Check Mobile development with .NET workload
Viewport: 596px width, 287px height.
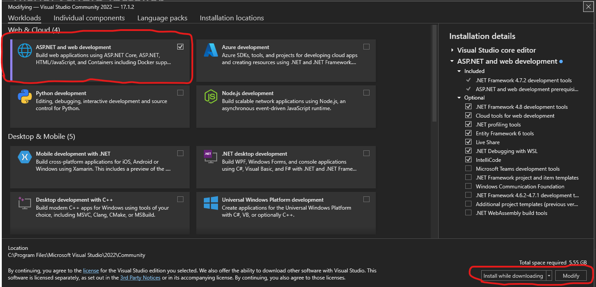pyautogui.click(x=180, y=153)
